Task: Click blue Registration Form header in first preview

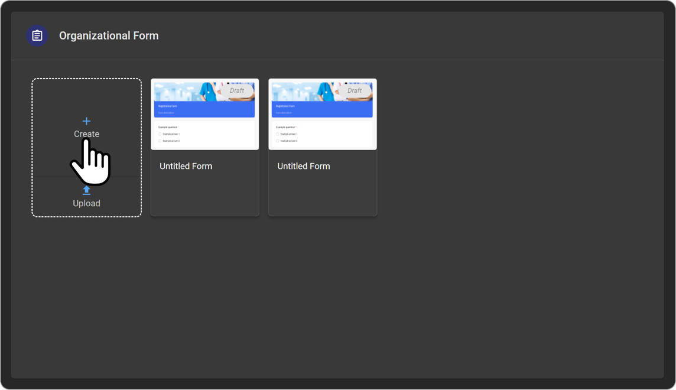Action: pos(204,109)
